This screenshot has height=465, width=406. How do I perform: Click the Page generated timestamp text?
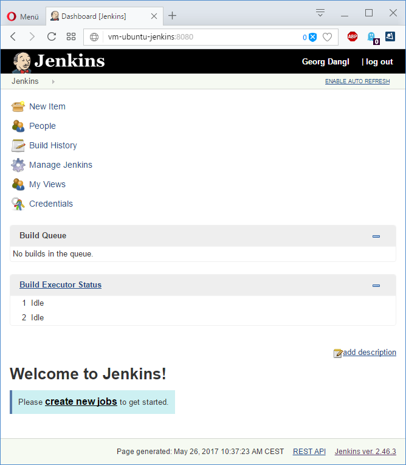coord(200,452)
